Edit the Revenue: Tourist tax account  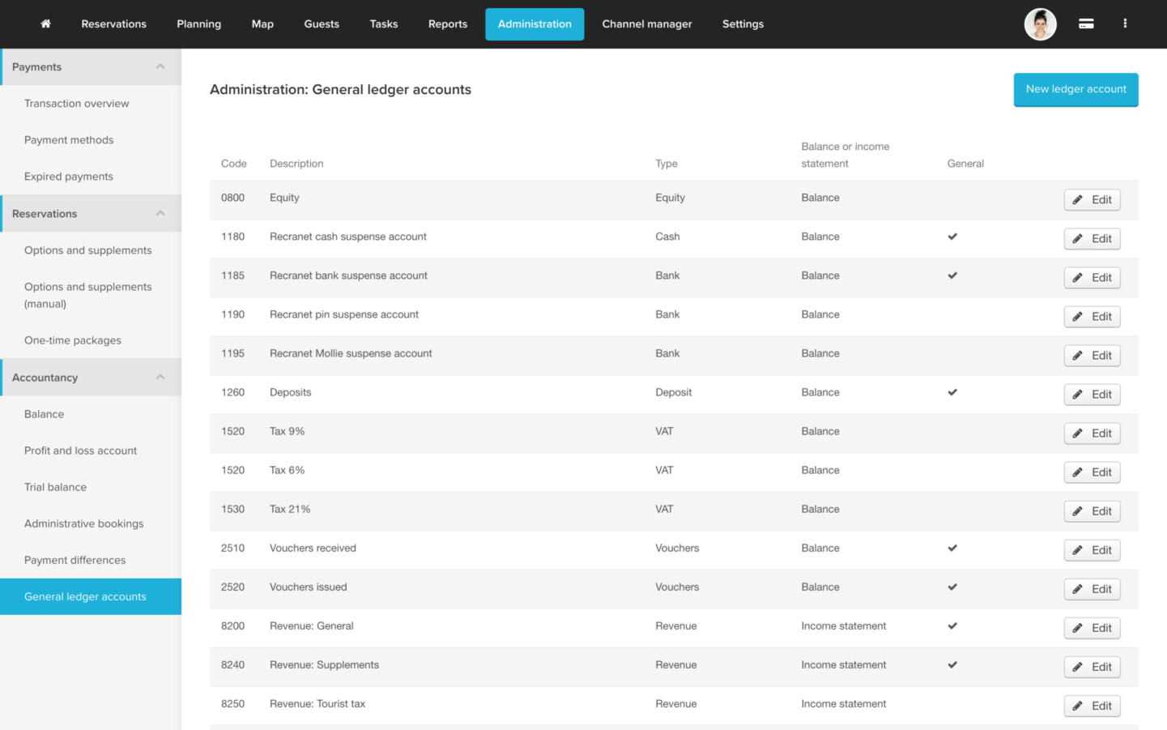coord(1092,706)
